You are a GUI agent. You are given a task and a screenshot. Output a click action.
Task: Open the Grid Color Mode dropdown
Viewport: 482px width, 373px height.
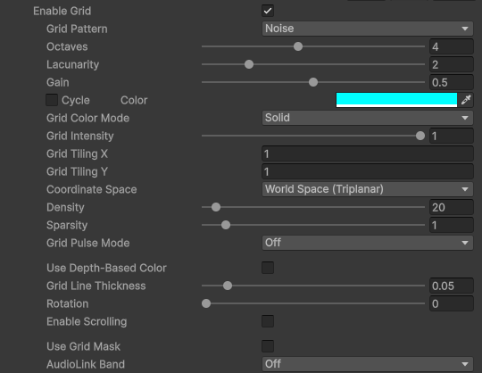[368, 118]
